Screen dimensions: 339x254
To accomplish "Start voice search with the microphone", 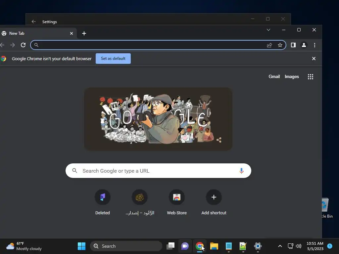I will (241, 171).
